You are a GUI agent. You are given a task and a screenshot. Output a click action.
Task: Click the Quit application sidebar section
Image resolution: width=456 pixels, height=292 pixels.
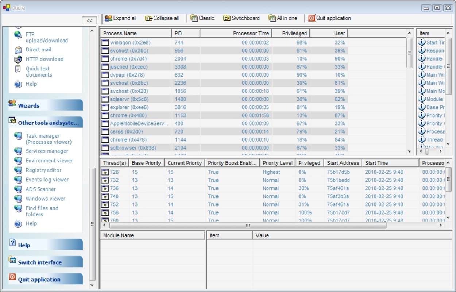tap(46, 279)
